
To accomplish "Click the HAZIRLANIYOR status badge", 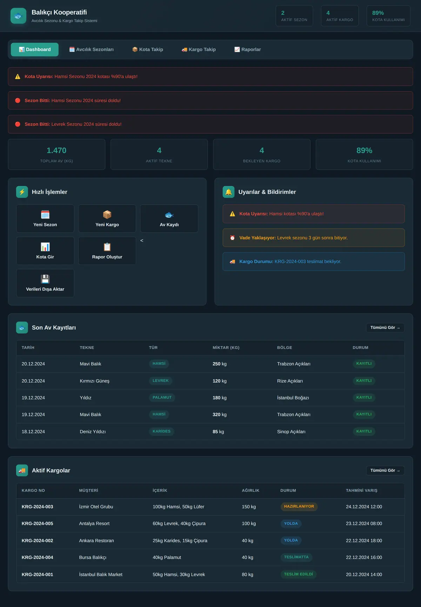I will 299,507.
